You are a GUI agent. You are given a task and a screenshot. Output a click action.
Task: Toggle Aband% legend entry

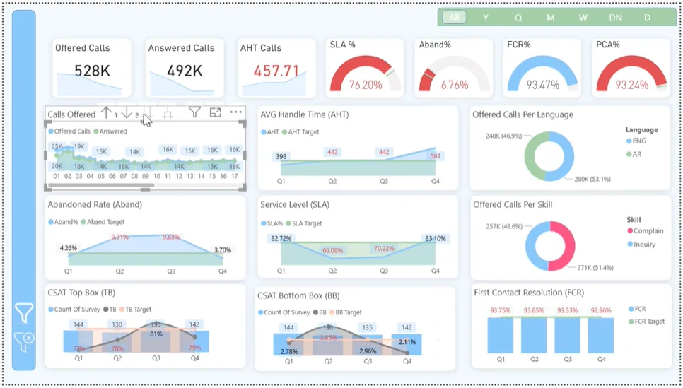pos(63,222)
